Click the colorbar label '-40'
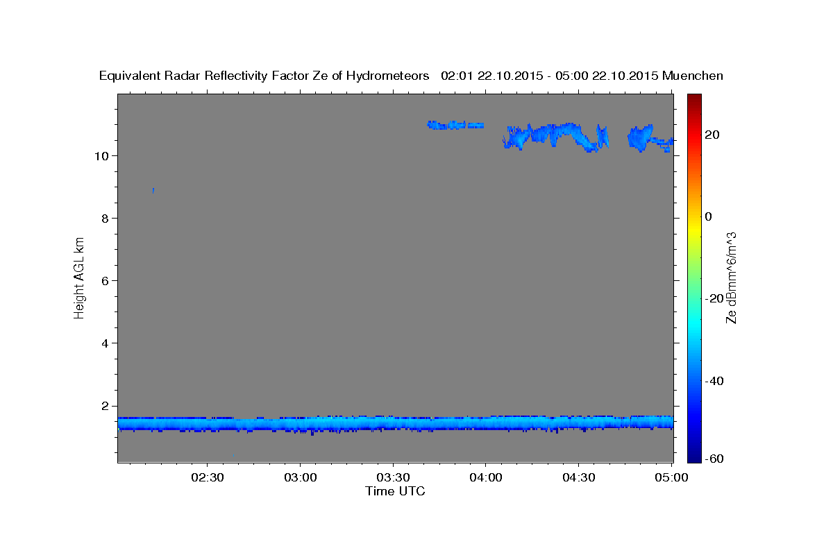 714,381
